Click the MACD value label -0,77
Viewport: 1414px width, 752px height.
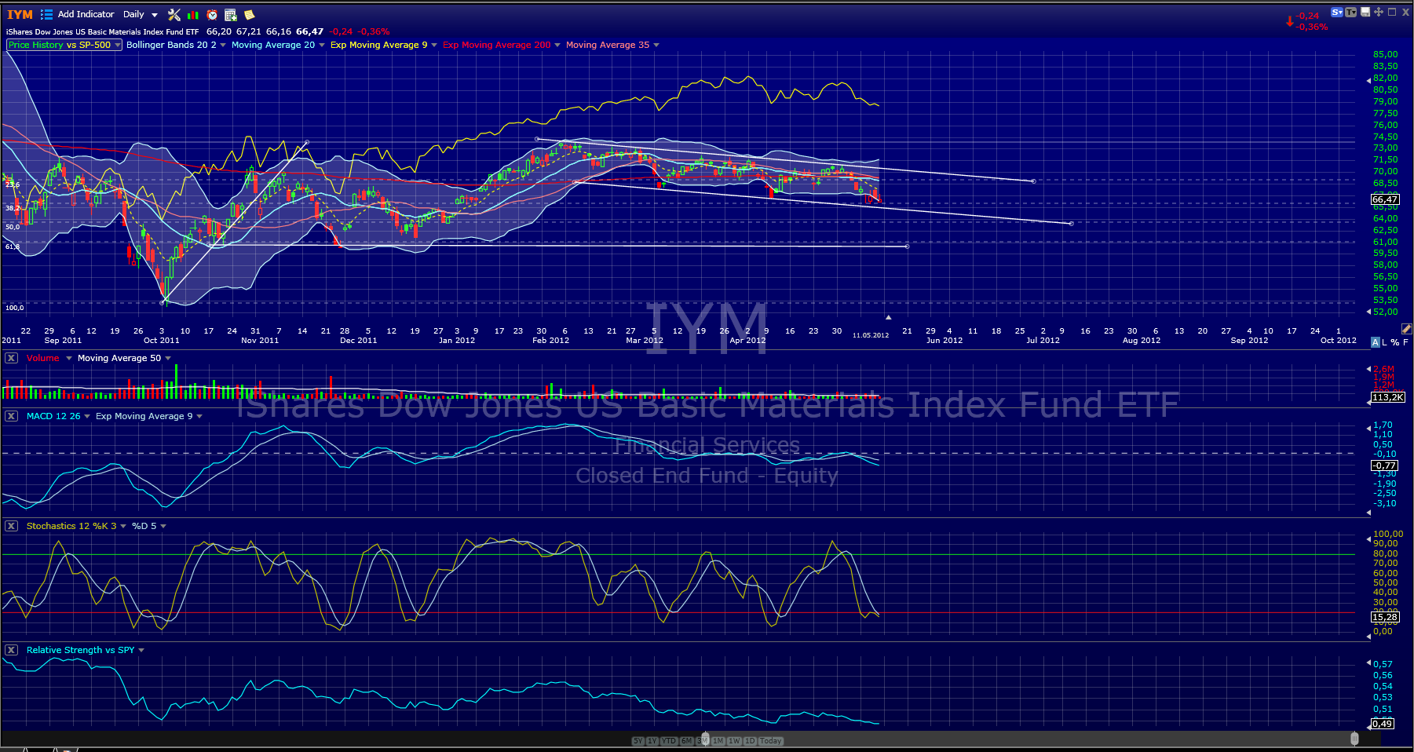[1385, 465]
